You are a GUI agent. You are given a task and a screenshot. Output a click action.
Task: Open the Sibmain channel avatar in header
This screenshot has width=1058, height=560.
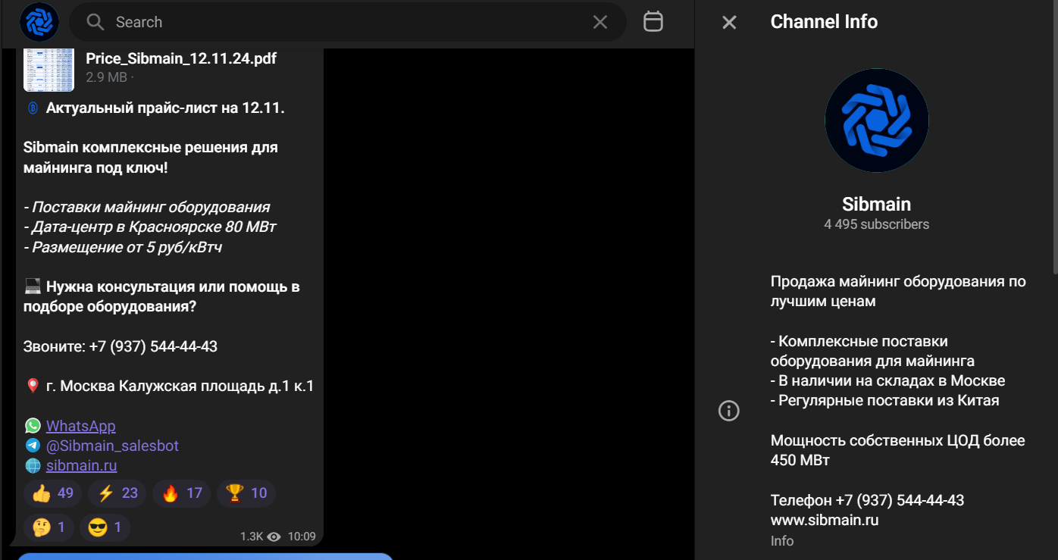click(39, 22)
